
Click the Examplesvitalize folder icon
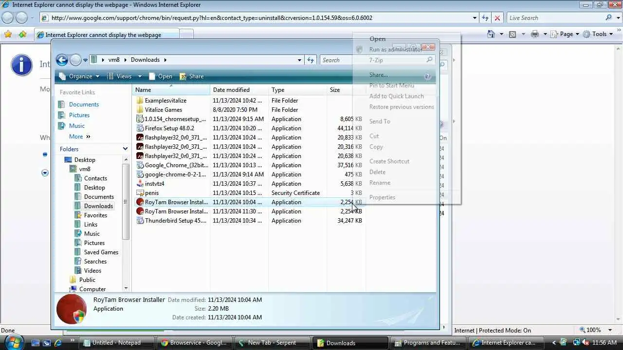(140, 101)
